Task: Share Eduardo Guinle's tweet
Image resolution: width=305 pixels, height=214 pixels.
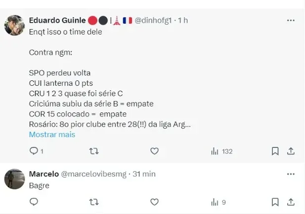Action: [x=291, y=151]
